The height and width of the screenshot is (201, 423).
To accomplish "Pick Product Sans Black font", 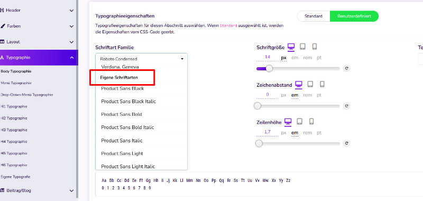I will click(141, 88).
